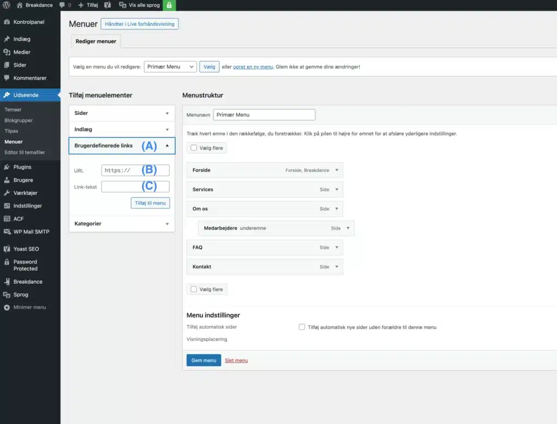This screenshot has width=557, height=424.
Task: Open Medier media library icon
Action: [7, 52]
